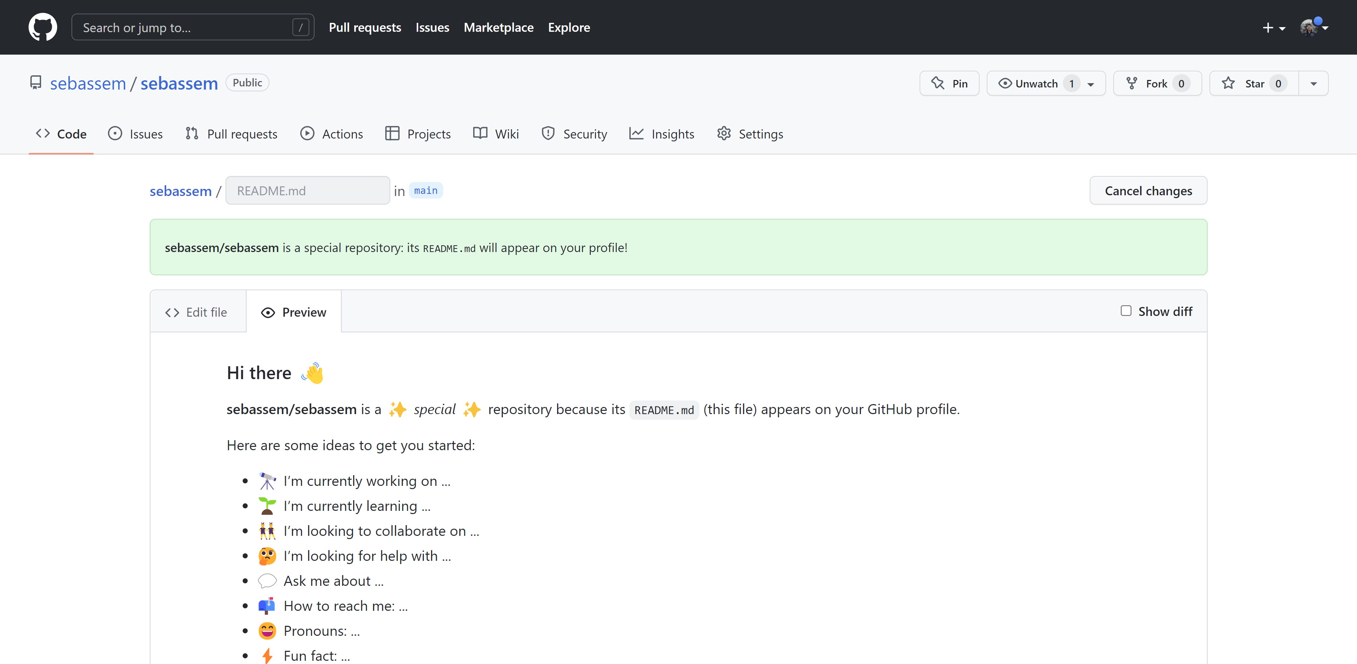Screen dimensions: 1357x664
Task: Click the lightning emoji beside Fun fact
Action: pyautogui.click(x=267, y=655)
